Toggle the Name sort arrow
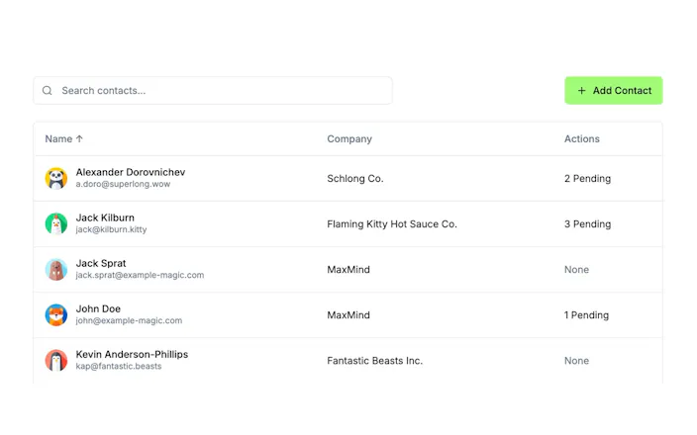The width and height of the screenshot is (697, 435). point(79,139)
